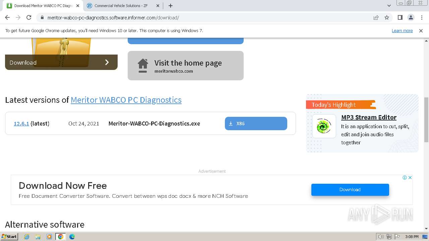Open Windows Media Player from the taskbar
The height and width of the screenshot is (241, 429).
(49, 237)
